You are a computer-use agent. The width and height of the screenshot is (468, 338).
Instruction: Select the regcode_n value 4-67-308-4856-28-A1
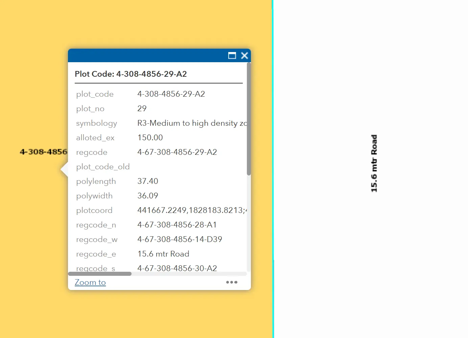coord(177,225)
